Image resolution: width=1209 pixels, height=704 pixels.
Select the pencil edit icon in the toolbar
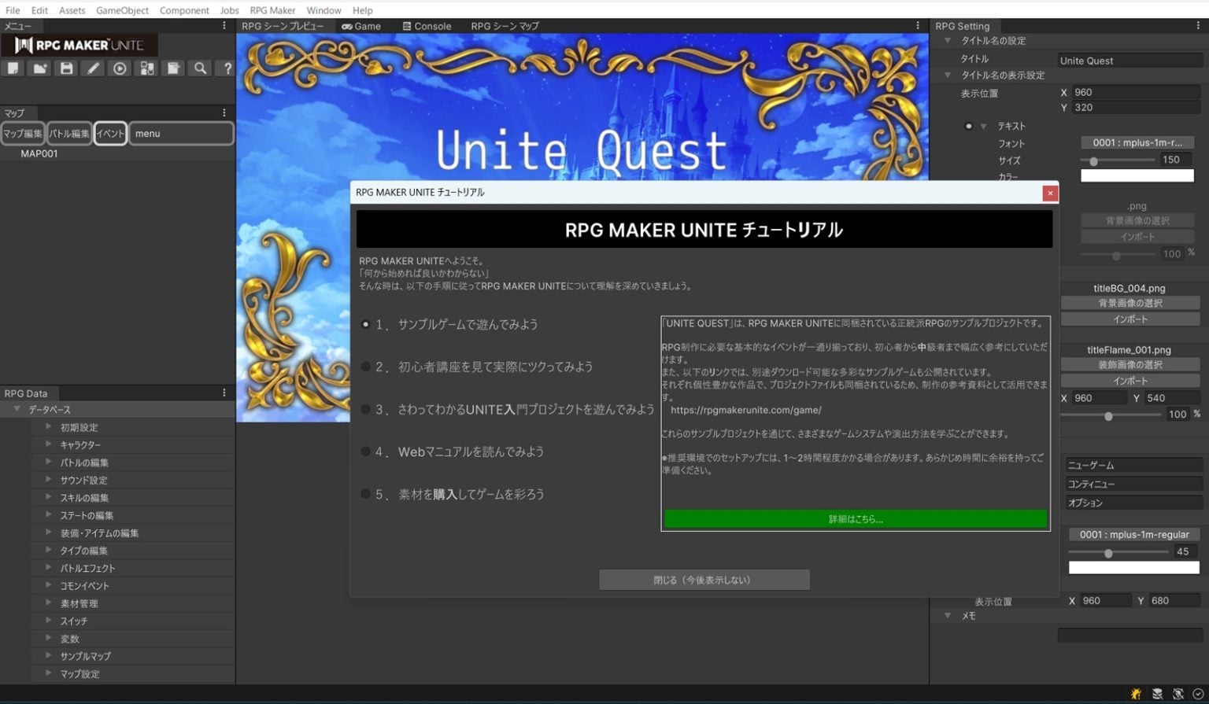(93, 68)
